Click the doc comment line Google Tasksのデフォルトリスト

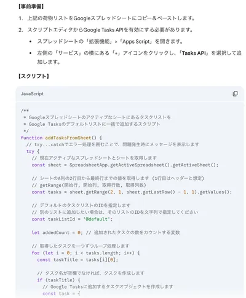point(92,124)
